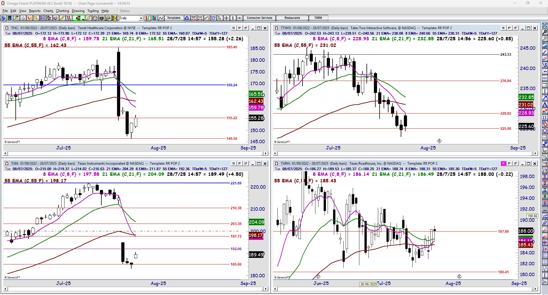
Task: Click the Restaurants industry button
Action: coord(292,18)
